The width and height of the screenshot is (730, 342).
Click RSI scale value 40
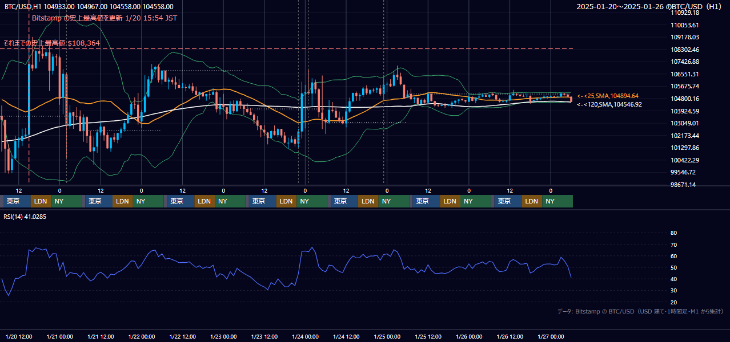pyautogui.click(x=673, y=279)
